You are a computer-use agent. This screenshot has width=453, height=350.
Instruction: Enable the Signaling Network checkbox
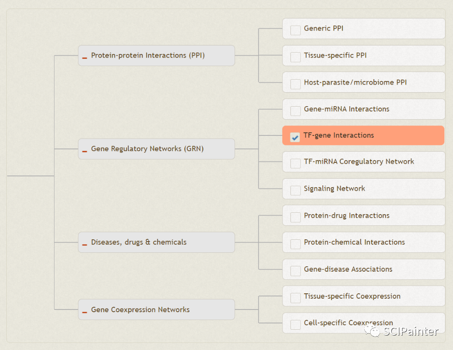tap(295, 190)
